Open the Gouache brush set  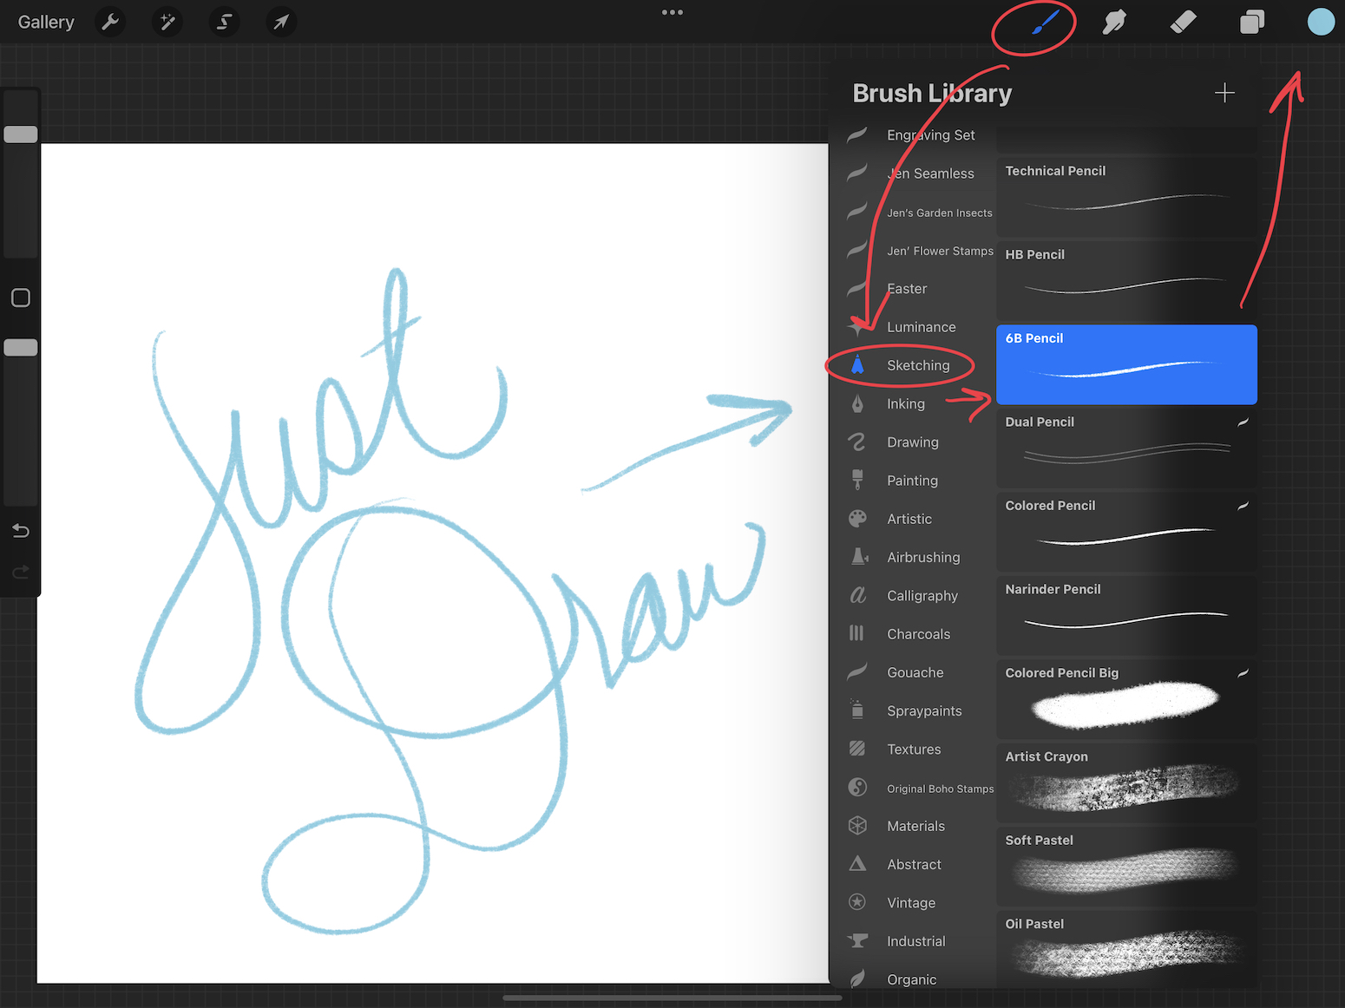(913, 672)
